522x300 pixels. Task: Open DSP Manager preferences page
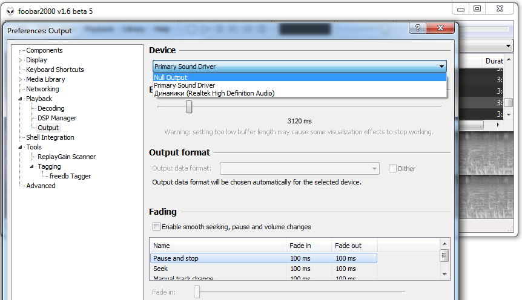[x=57, y=118]
